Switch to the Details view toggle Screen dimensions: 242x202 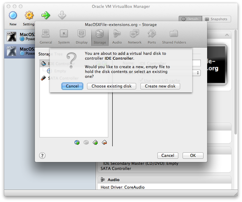point(190,19)
